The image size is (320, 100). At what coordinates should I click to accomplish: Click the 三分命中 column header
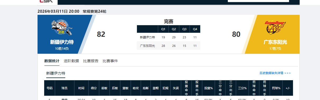coord(220,88)
